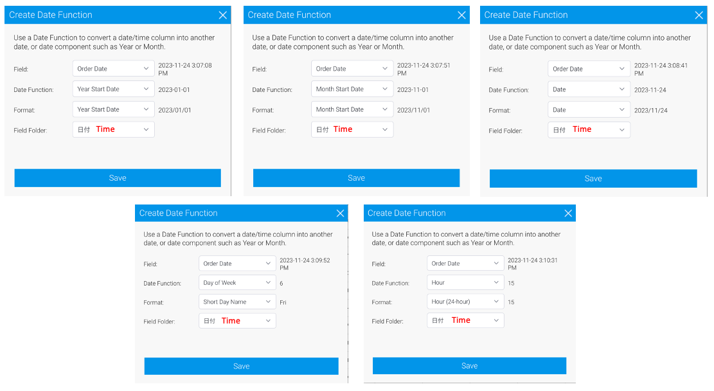Screen dimensions: 714x391
Task: Open Field Folder dropdown in Day of Week dialog
Action: coord(237,321)
